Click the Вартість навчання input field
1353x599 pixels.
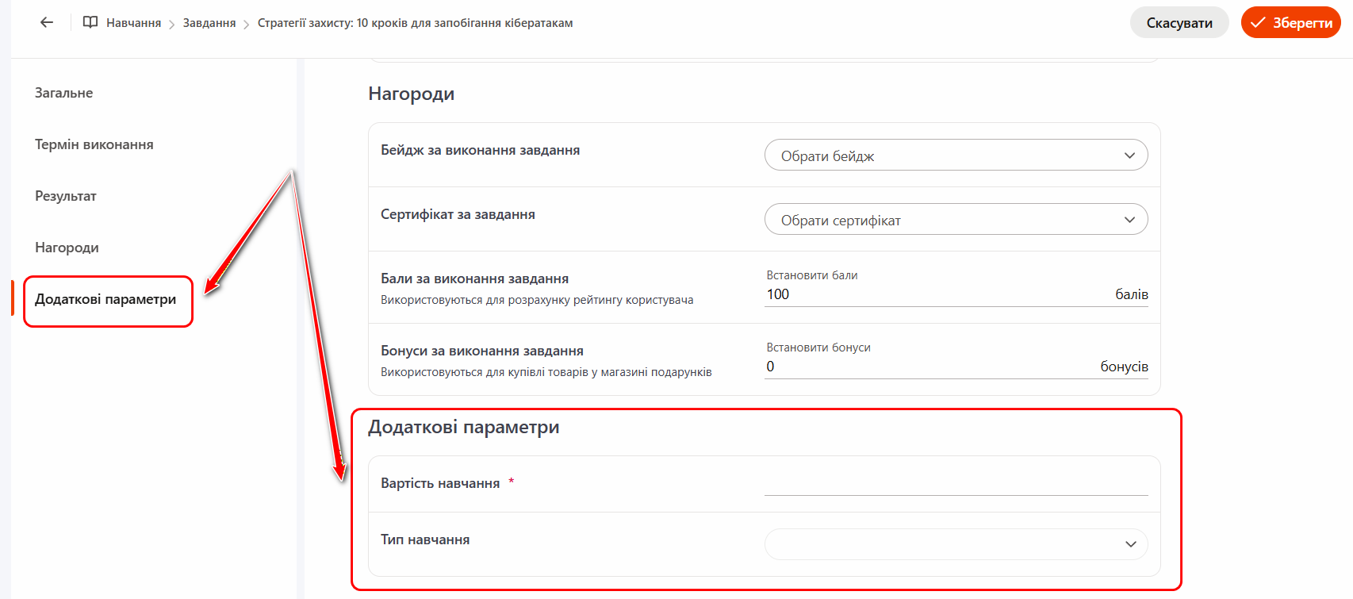(955, 483)
